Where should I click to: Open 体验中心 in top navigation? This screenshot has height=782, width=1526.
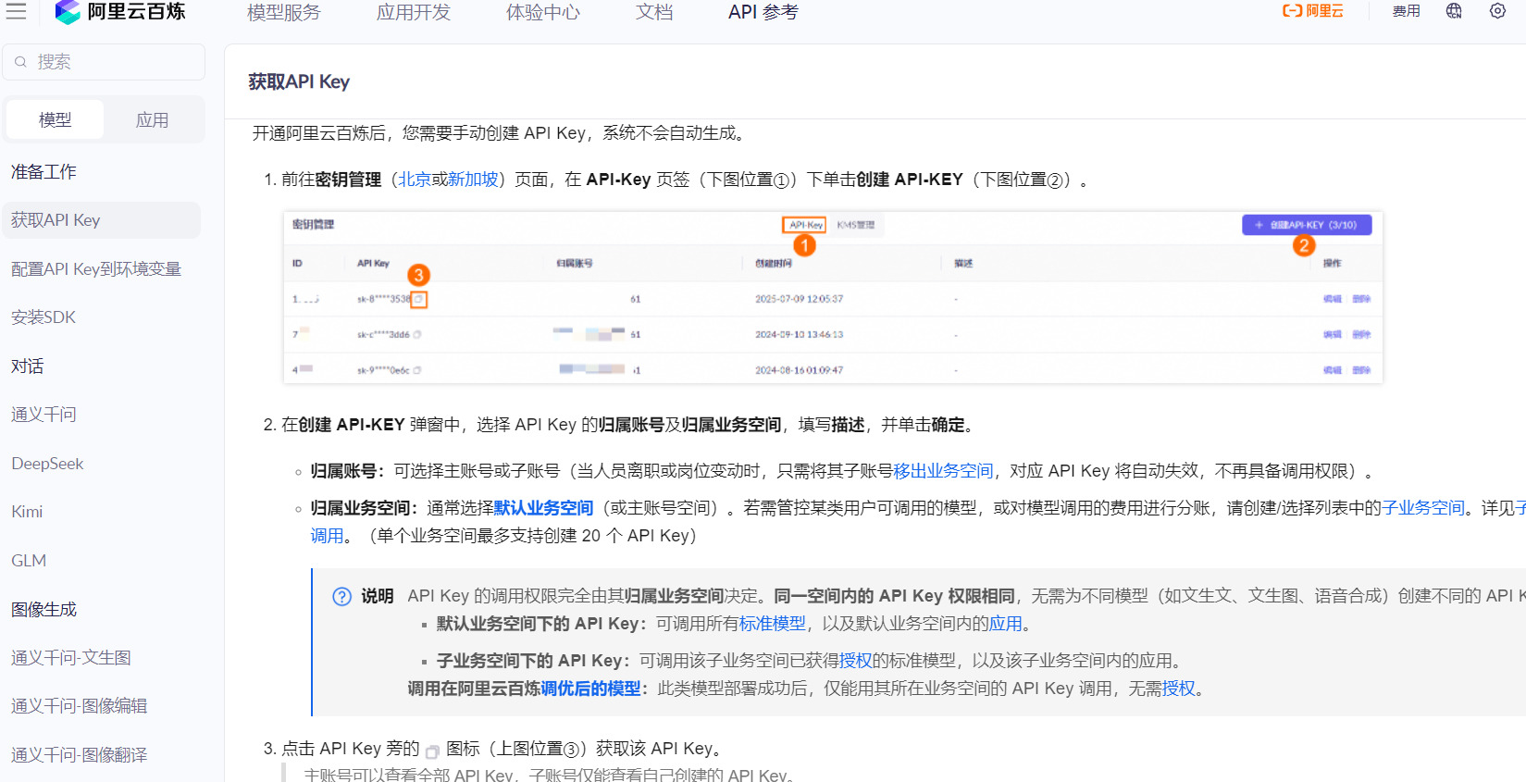click(x=543, y=12)
